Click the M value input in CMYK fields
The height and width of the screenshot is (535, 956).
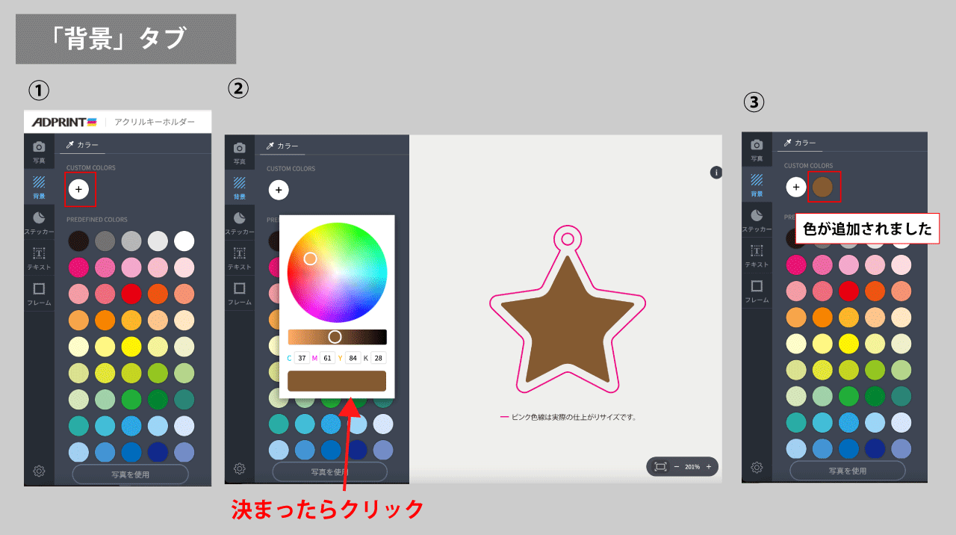click(326, 357)
